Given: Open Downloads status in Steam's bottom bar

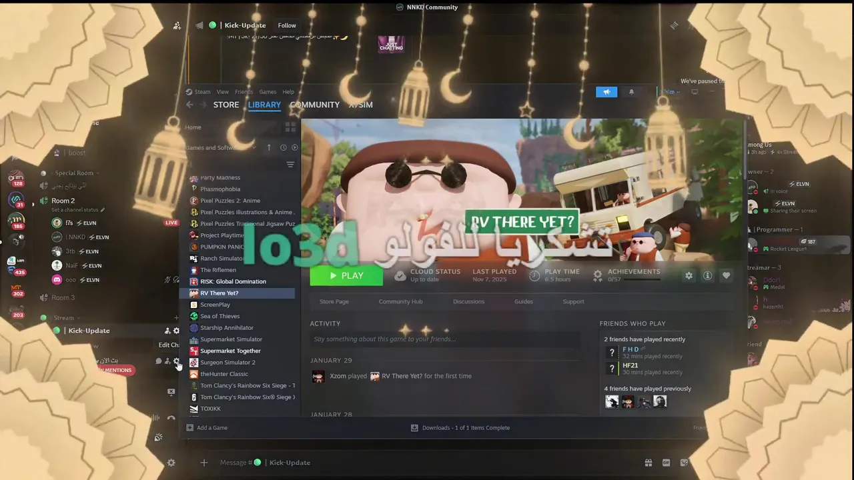Looking at the screenshot, I should [x=460, y=428].
